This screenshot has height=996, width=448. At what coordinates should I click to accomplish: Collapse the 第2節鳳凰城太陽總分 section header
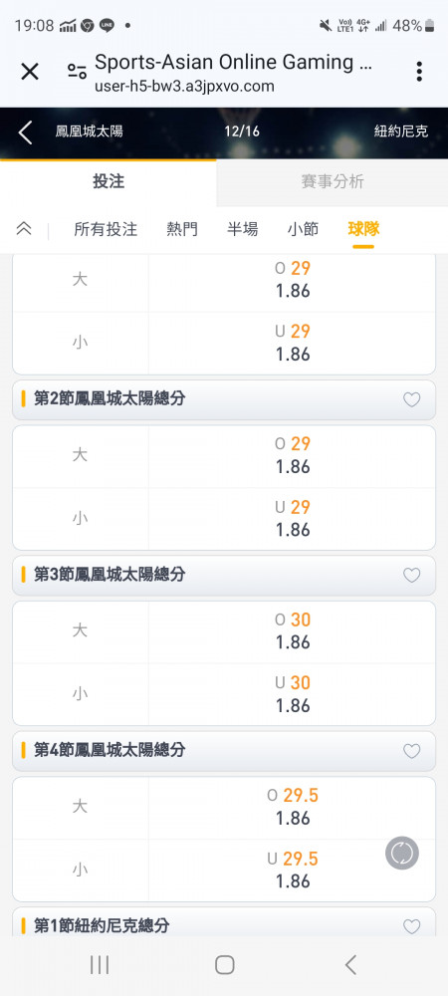pos(224,399)
